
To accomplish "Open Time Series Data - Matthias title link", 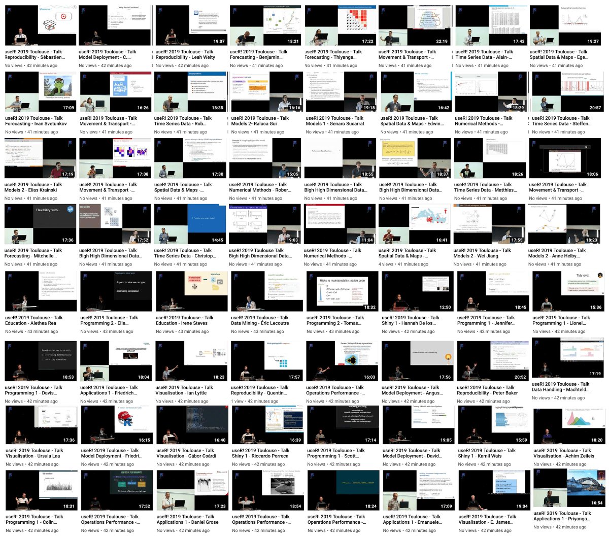I will pyautogui.click(x=486, y=187).
